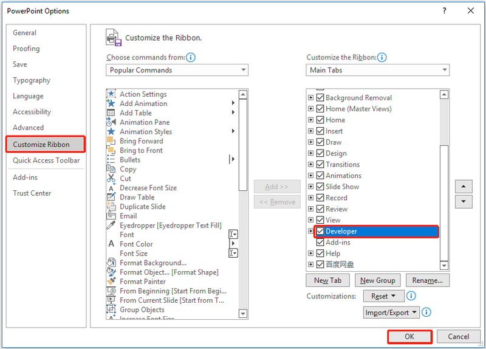
Task: Click the Animation Pane icon
Action: point(111,122)
